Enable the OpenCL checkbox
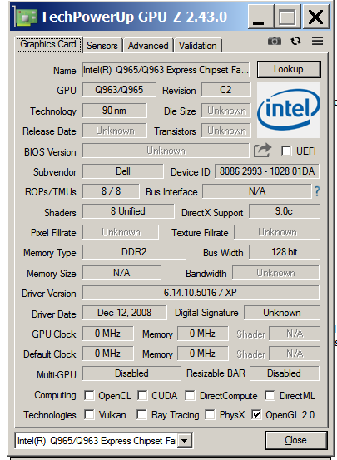The height and width of the screenshot is (460, 337). coord(89,395)
